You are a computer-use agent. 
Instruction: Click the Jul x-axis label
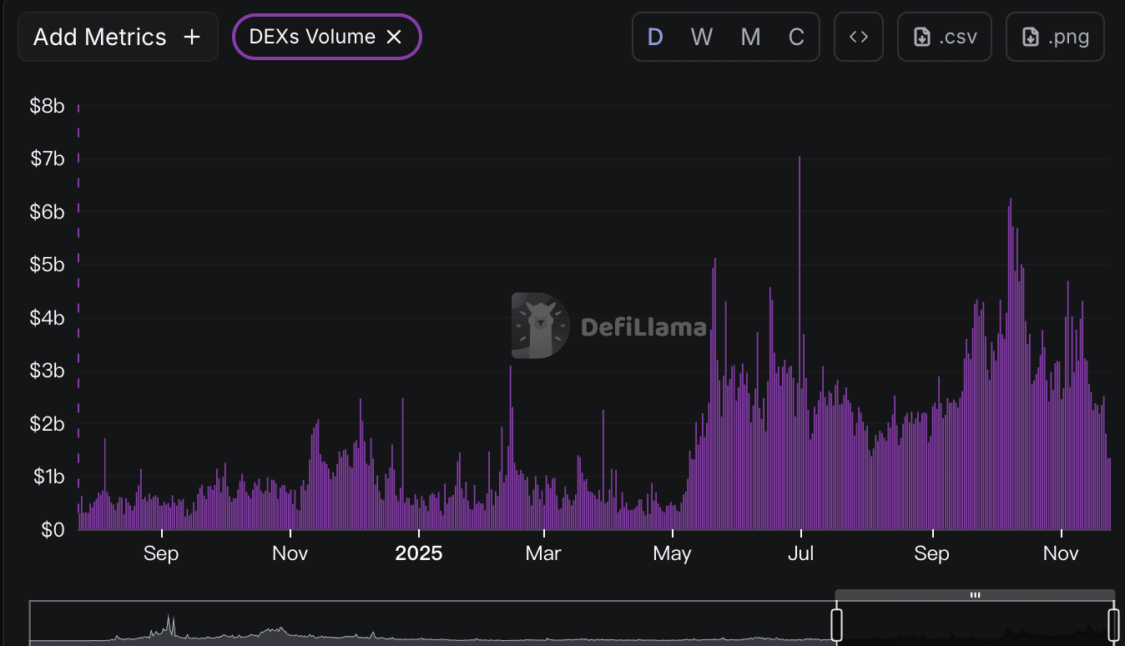point(801,553)
